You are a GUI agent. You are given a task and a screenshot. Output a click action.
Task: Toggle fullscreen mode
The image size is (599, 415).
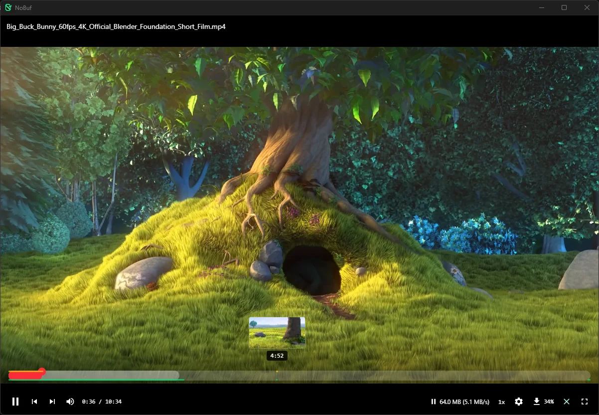(585, 402)
